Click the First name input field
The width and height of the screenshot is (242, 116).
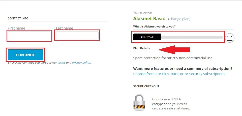29,36
